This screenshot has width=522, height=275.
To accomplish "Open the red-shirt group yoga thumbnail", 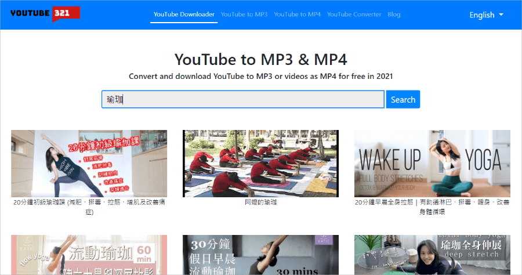I will pos(260,164).
